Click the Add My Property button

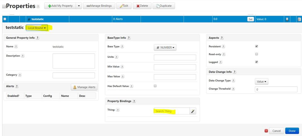[60, 6]
